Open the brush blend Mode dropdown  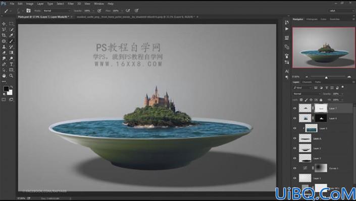pyautogui.click(x=57, y=11)
